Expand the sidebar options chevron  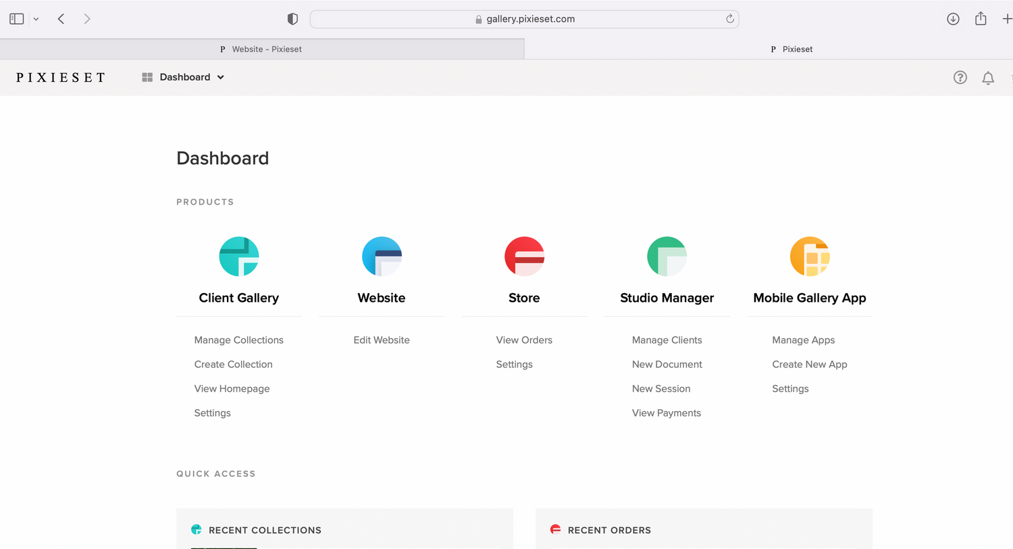pyautogui.click(x=36, y=19)
